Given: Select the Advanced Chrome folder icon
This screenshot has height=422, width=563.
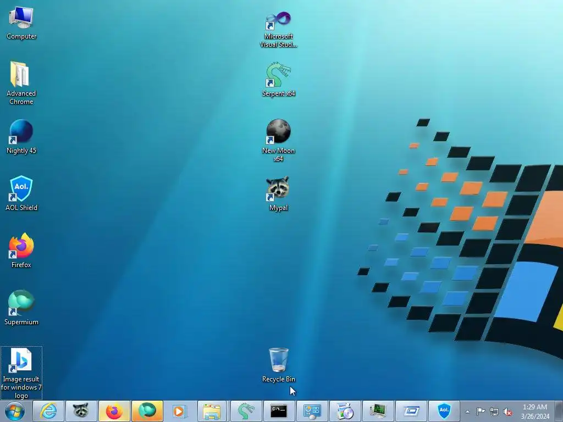Looking at the screenshot, I should pos(21,83).
